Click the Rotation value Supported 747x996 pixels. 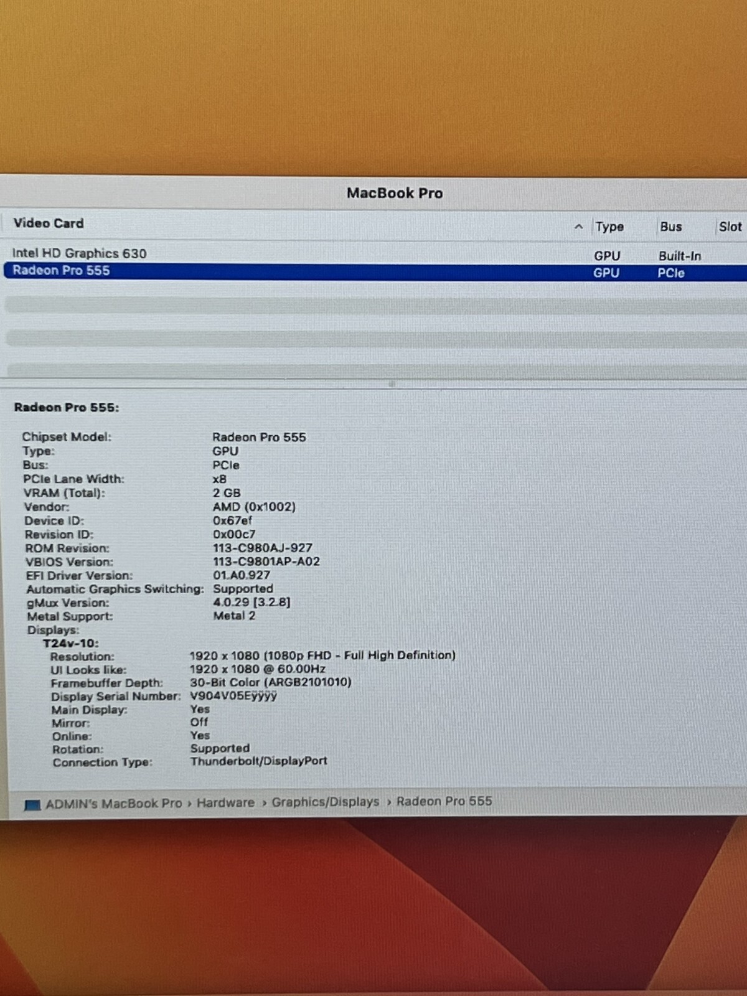coord(220,748)
